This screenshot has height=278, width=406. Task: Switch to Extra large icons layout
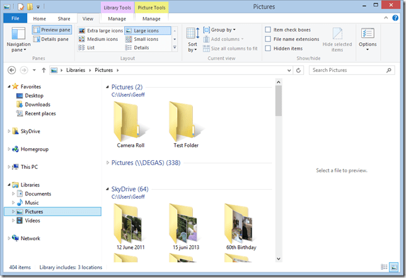click(x=101, y=30)
